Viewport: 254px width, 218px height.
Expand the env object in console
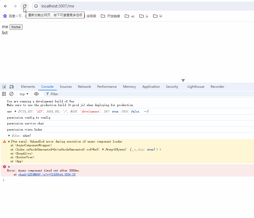click(16, 111)
